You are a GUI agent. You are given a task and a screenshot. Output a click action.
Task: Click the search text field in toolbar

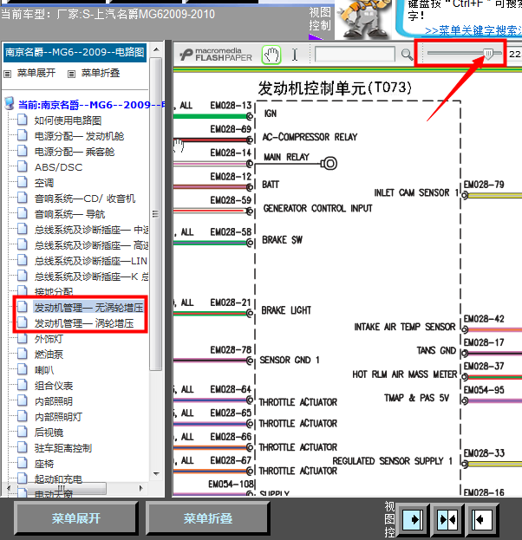[x=355, y=55]
